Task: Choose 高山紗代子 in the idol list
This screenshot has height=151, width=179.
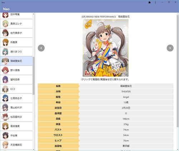Action: coord(16,108)
